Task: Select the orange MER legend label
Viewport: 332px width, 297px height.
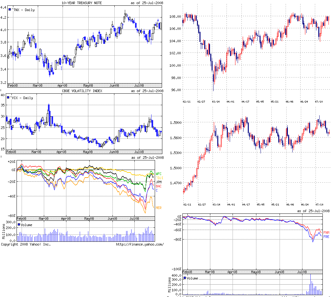Action: tap(159, 208)
